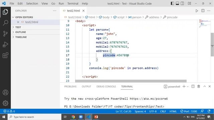Click the address breadcrumb item

pos(152,17)
